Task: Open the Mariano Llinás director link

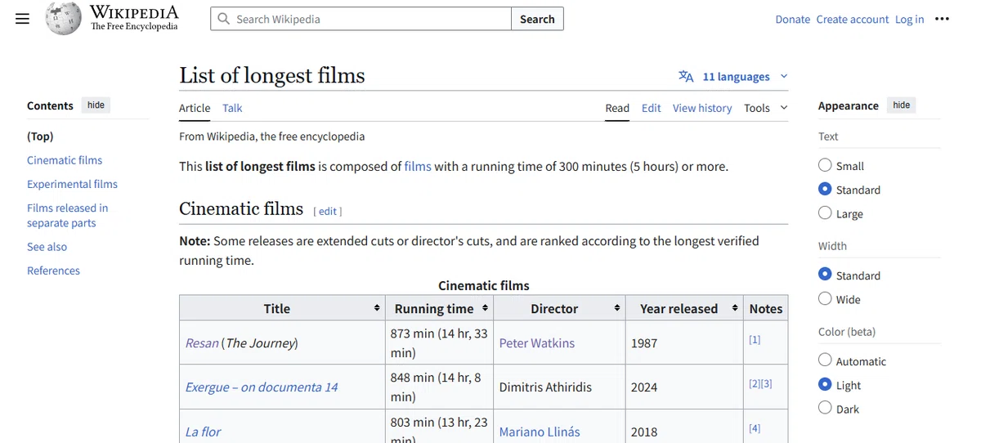Action: click(540, 432)
